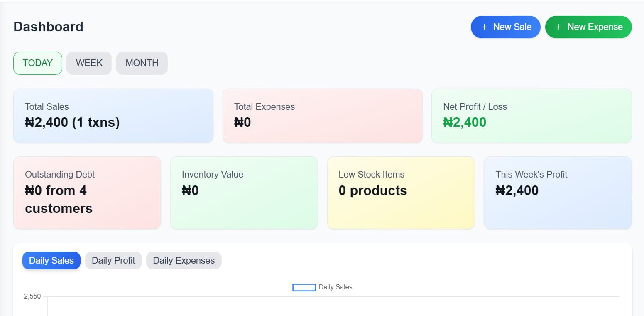Select the Daily Sales chart tab
The width and height of the screenshot is (644, 316).
(x=51, y=260)
